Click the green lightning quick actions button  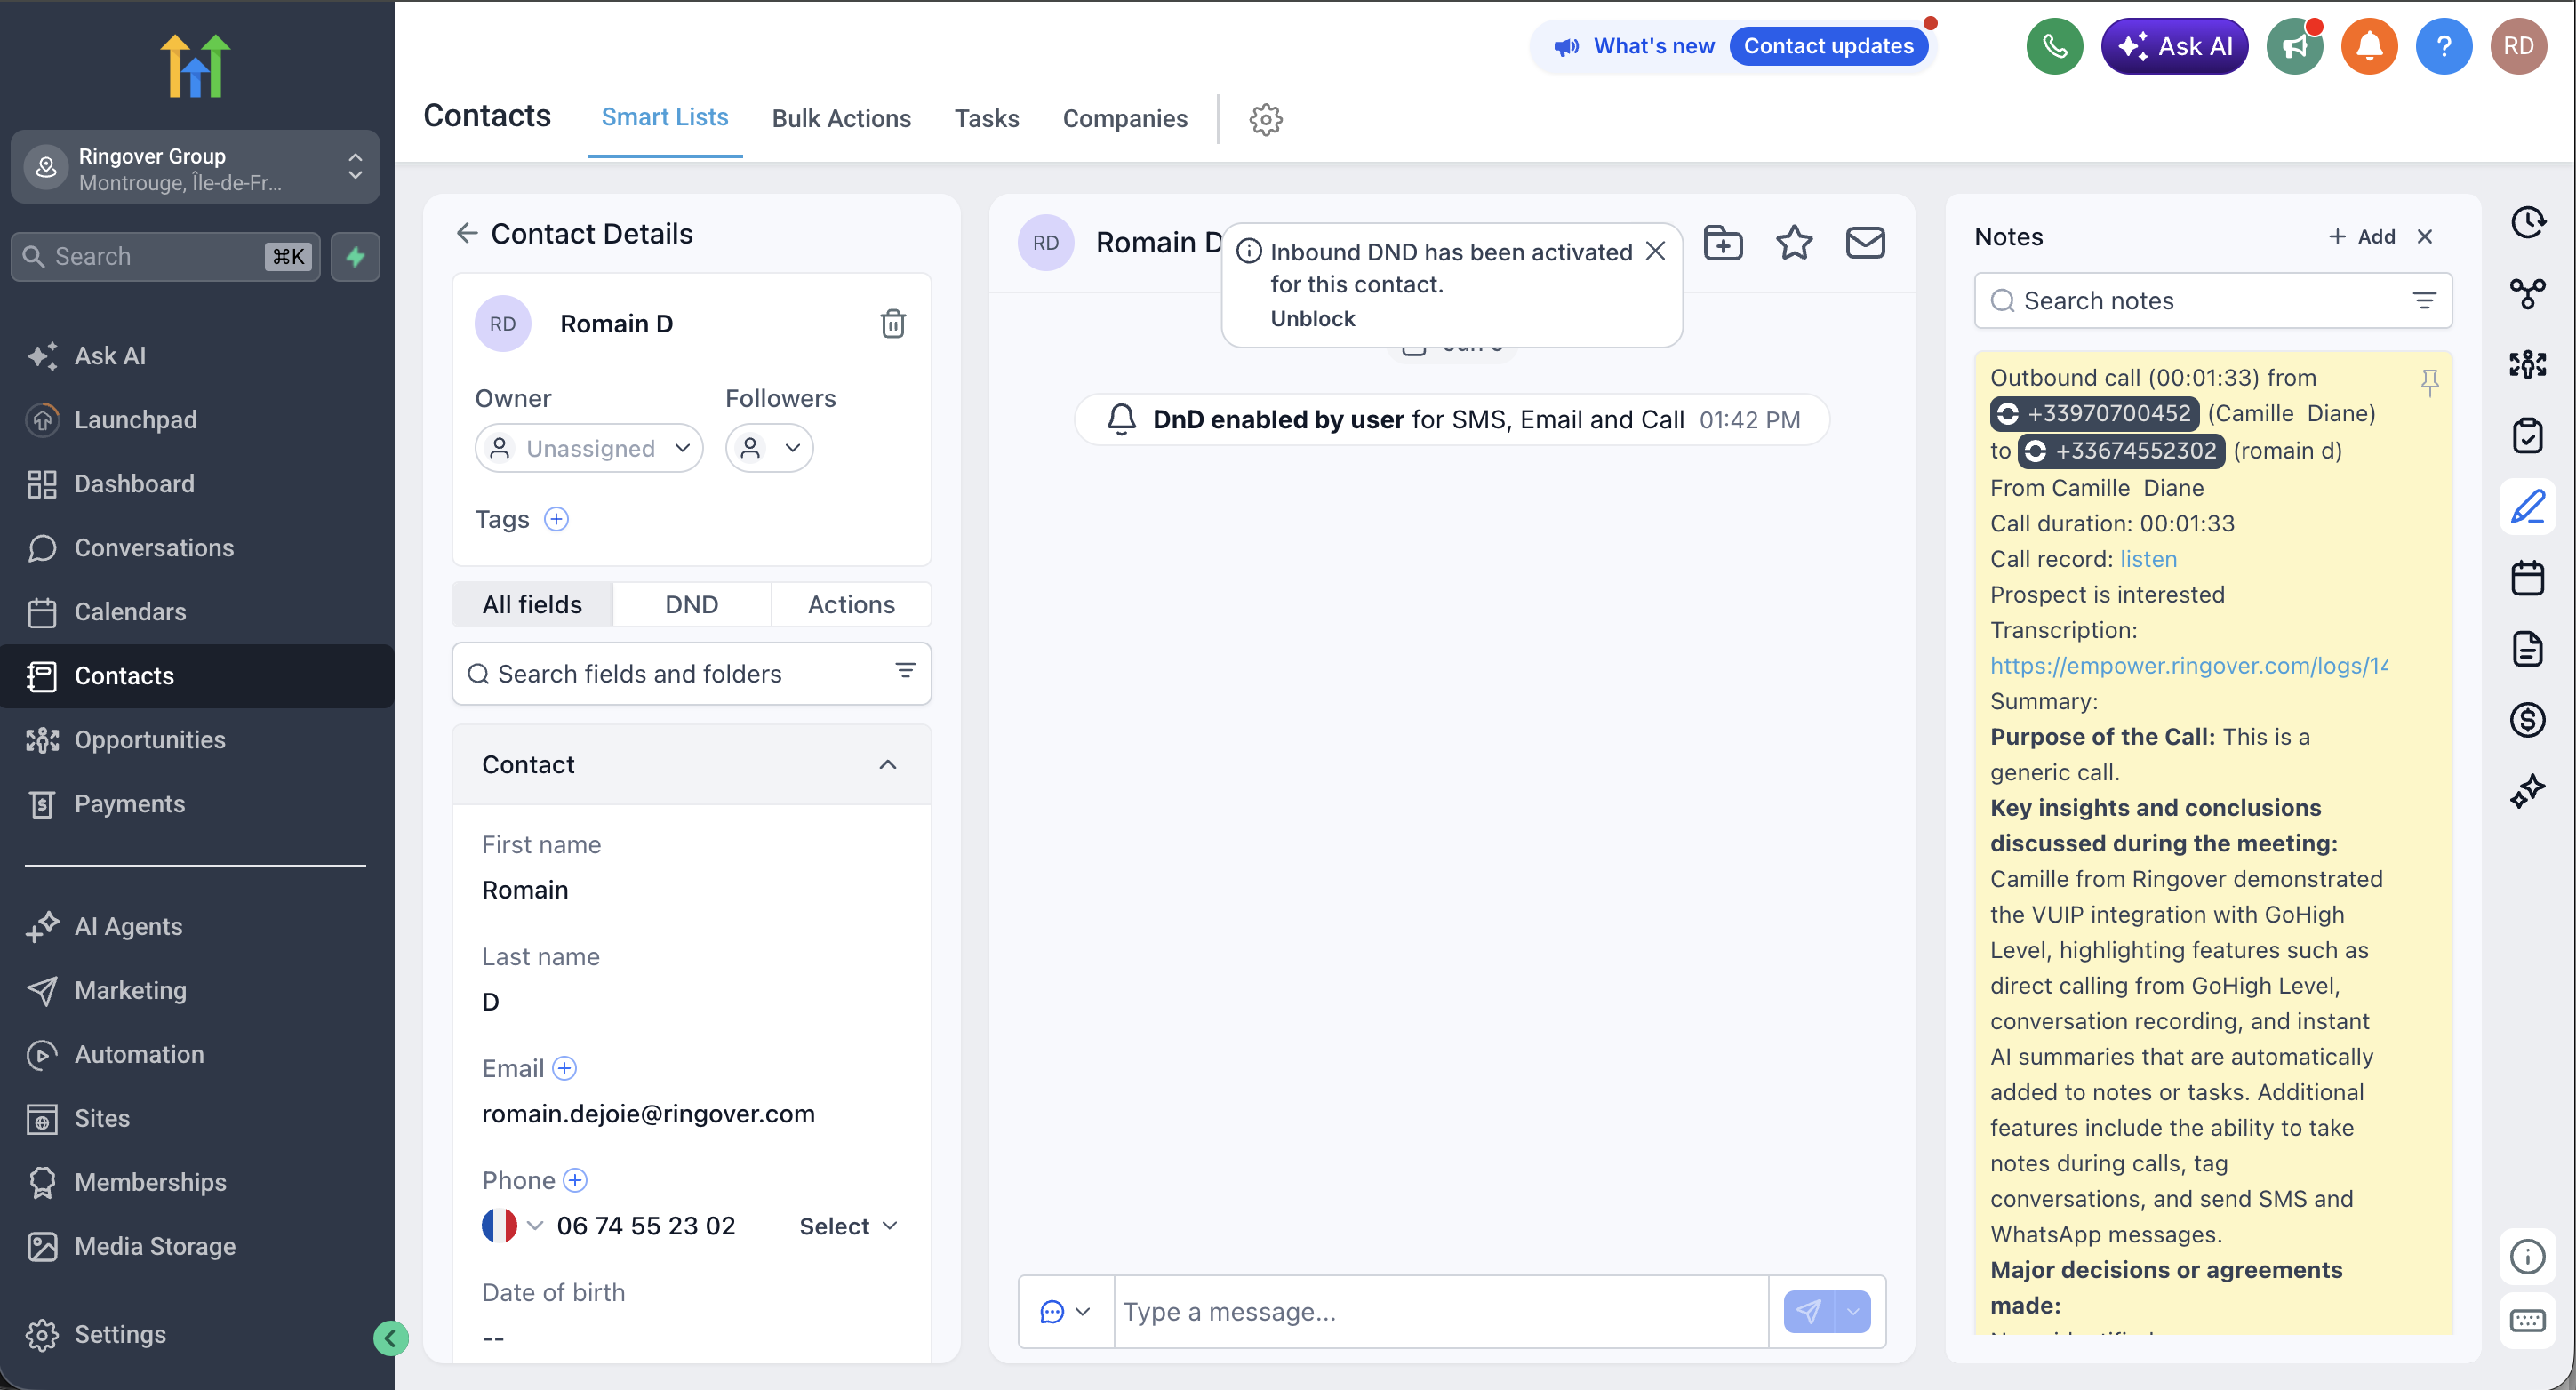355,257
